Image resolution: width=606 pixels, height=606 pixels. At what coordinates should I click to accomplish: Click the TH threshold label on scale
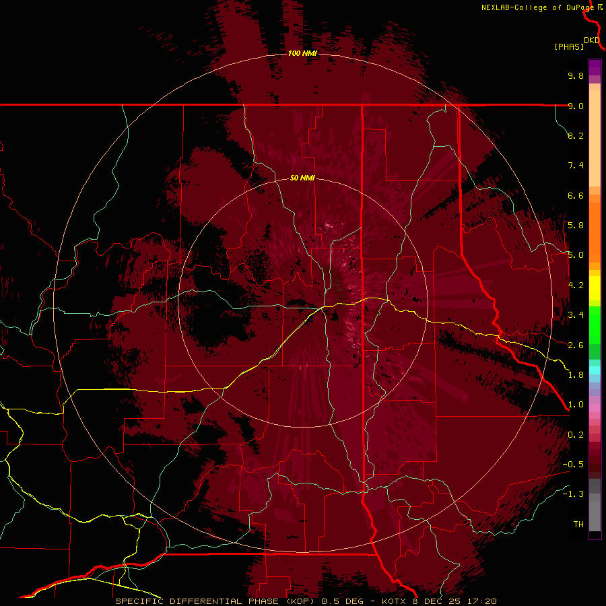[x=578, y=525]
